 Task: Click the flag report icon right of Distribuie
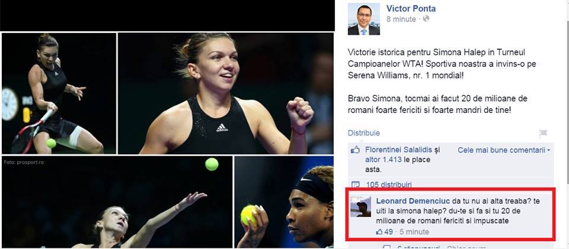pyautogui.click(x=543, y=134)
